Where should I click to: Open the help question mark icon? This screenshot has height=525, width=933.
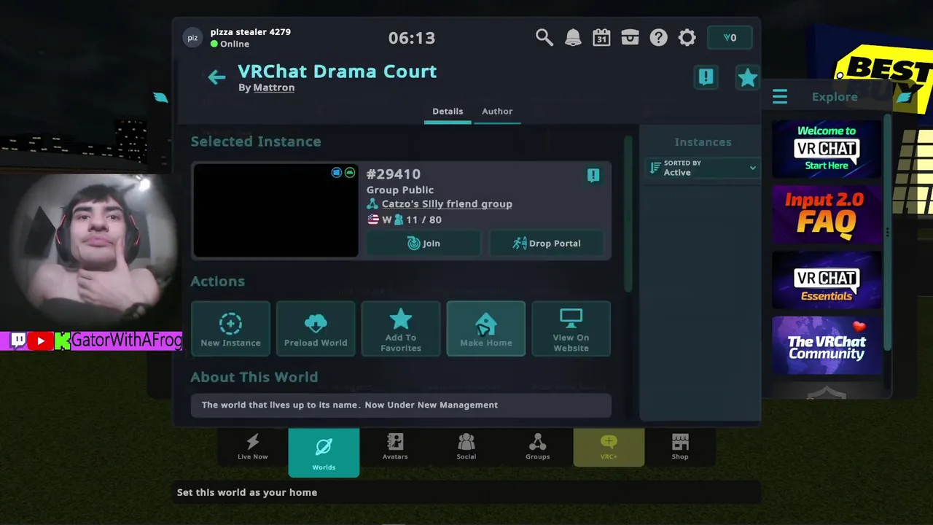(x=658, y=37)
